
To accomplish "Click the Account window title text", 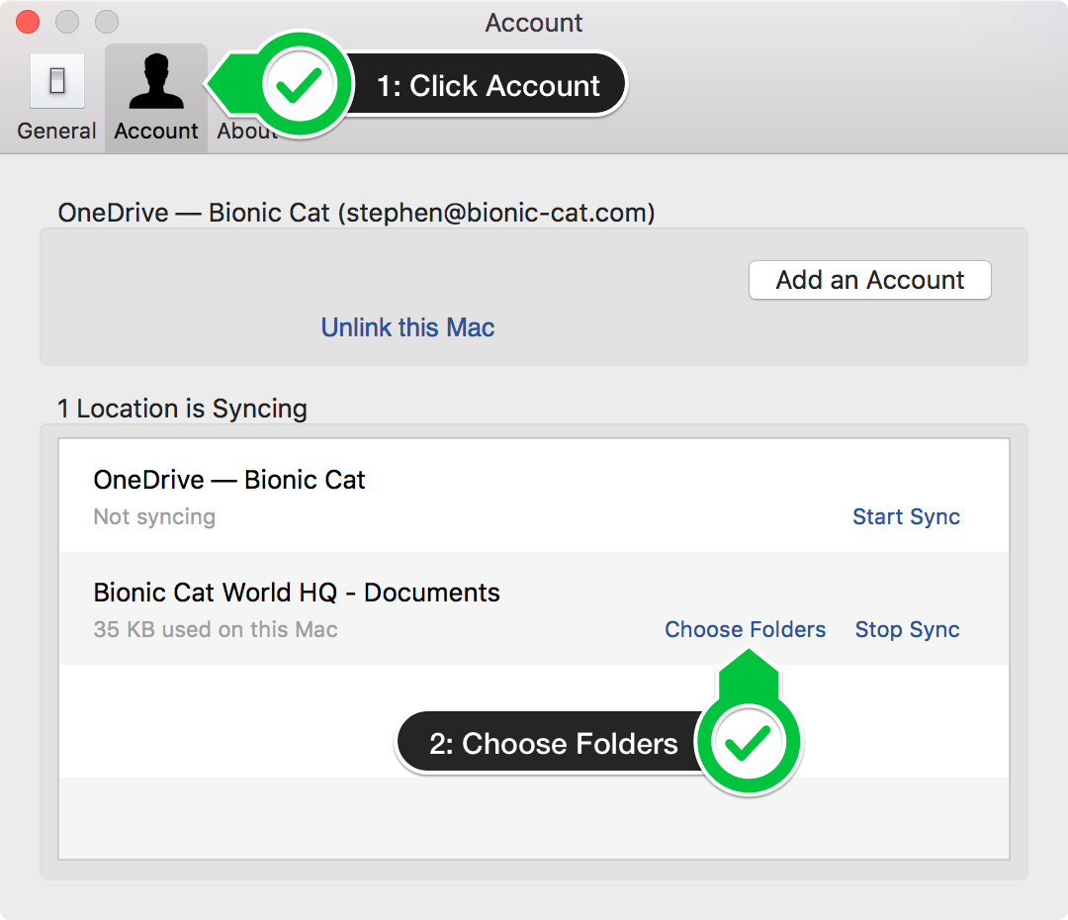I will (534, 23).
